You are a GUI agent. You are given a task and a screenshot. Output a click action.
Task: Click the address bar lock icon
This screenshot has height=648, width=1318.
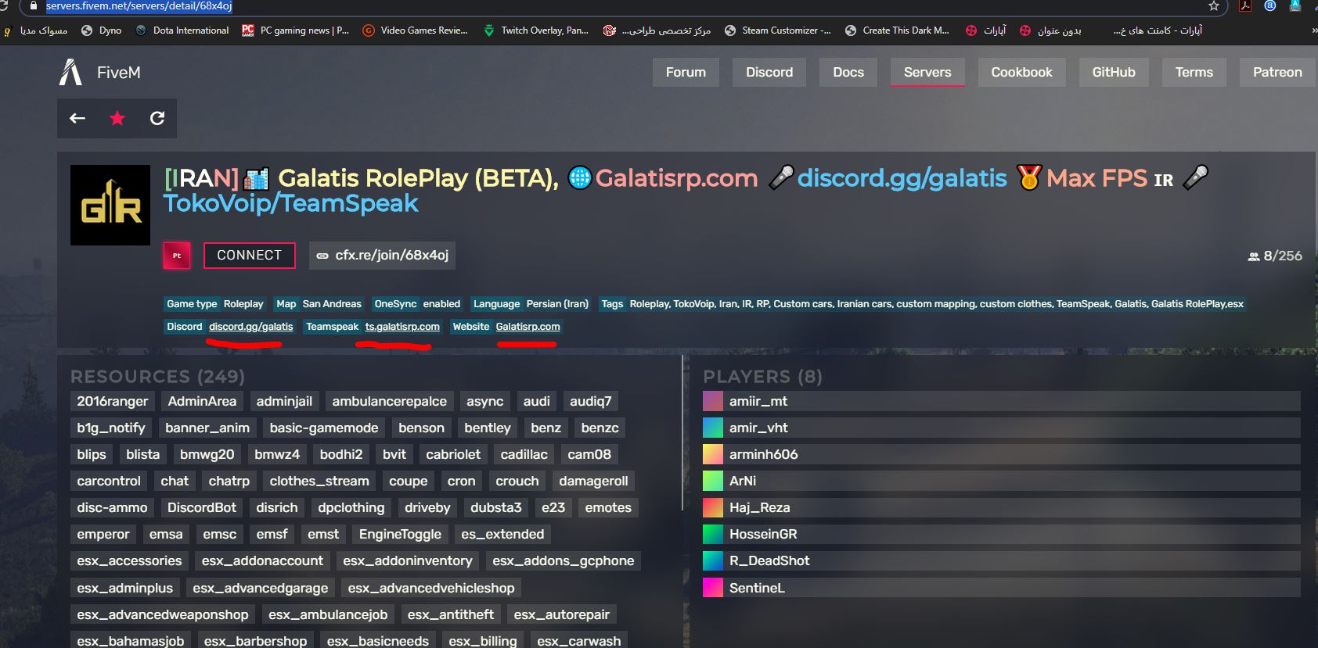[x=33, y=5]
